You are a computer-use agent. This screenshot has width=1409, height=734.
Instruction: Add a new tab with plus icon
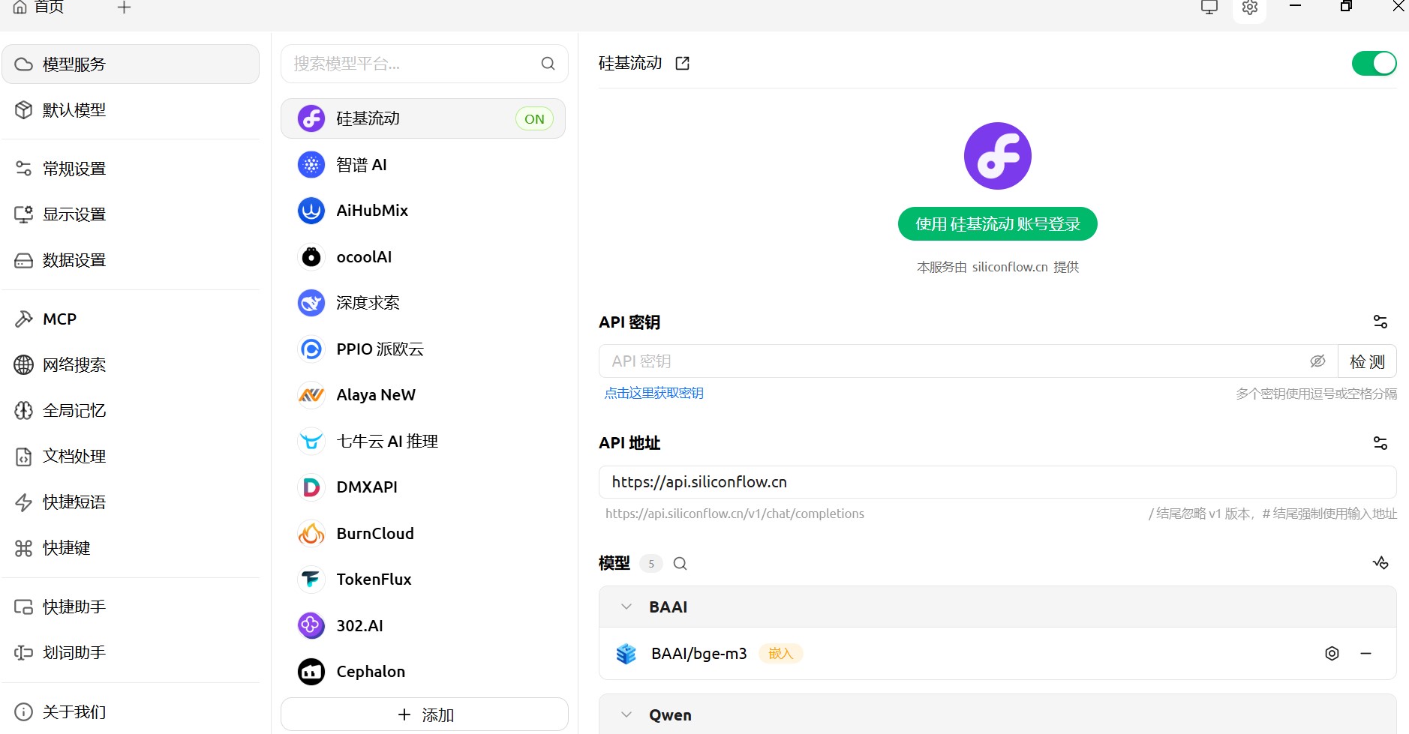(125, 7)
